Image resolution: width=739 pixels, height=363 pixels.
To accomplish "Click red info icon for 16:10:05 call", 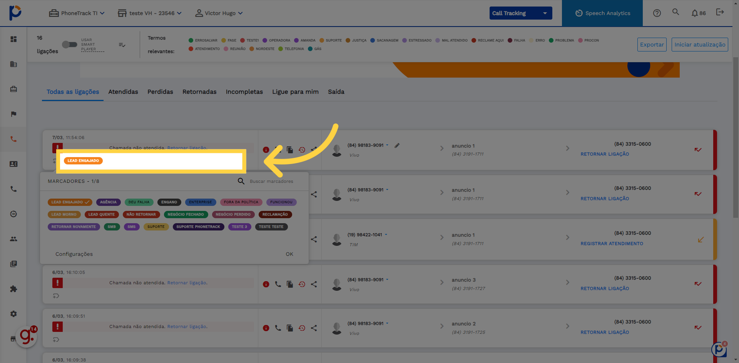I will 266,284.
